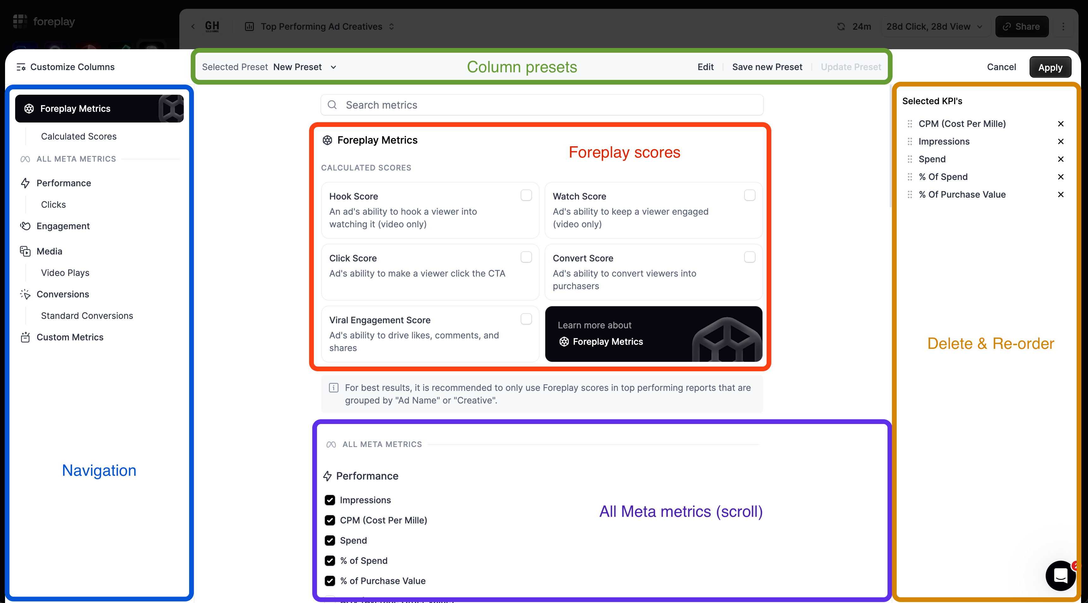Check the Viral Engagement Score box

(526, 319)
